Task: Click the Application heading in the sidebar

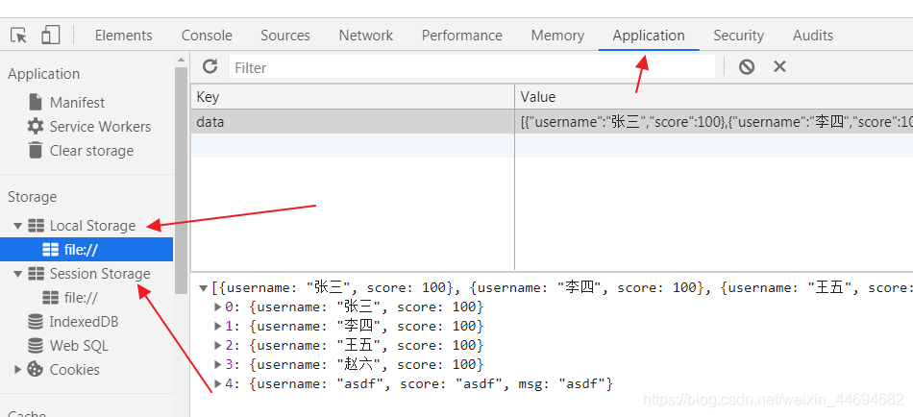Action: [x=43, y=74]
